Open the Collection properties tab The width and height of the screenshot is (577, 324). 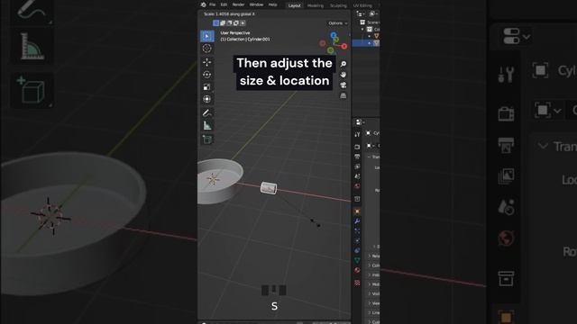coord(357,199)
